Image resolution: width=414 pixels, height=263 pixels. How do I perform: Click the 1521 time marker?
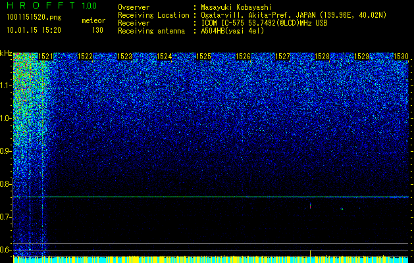click(x=45, y=57)
